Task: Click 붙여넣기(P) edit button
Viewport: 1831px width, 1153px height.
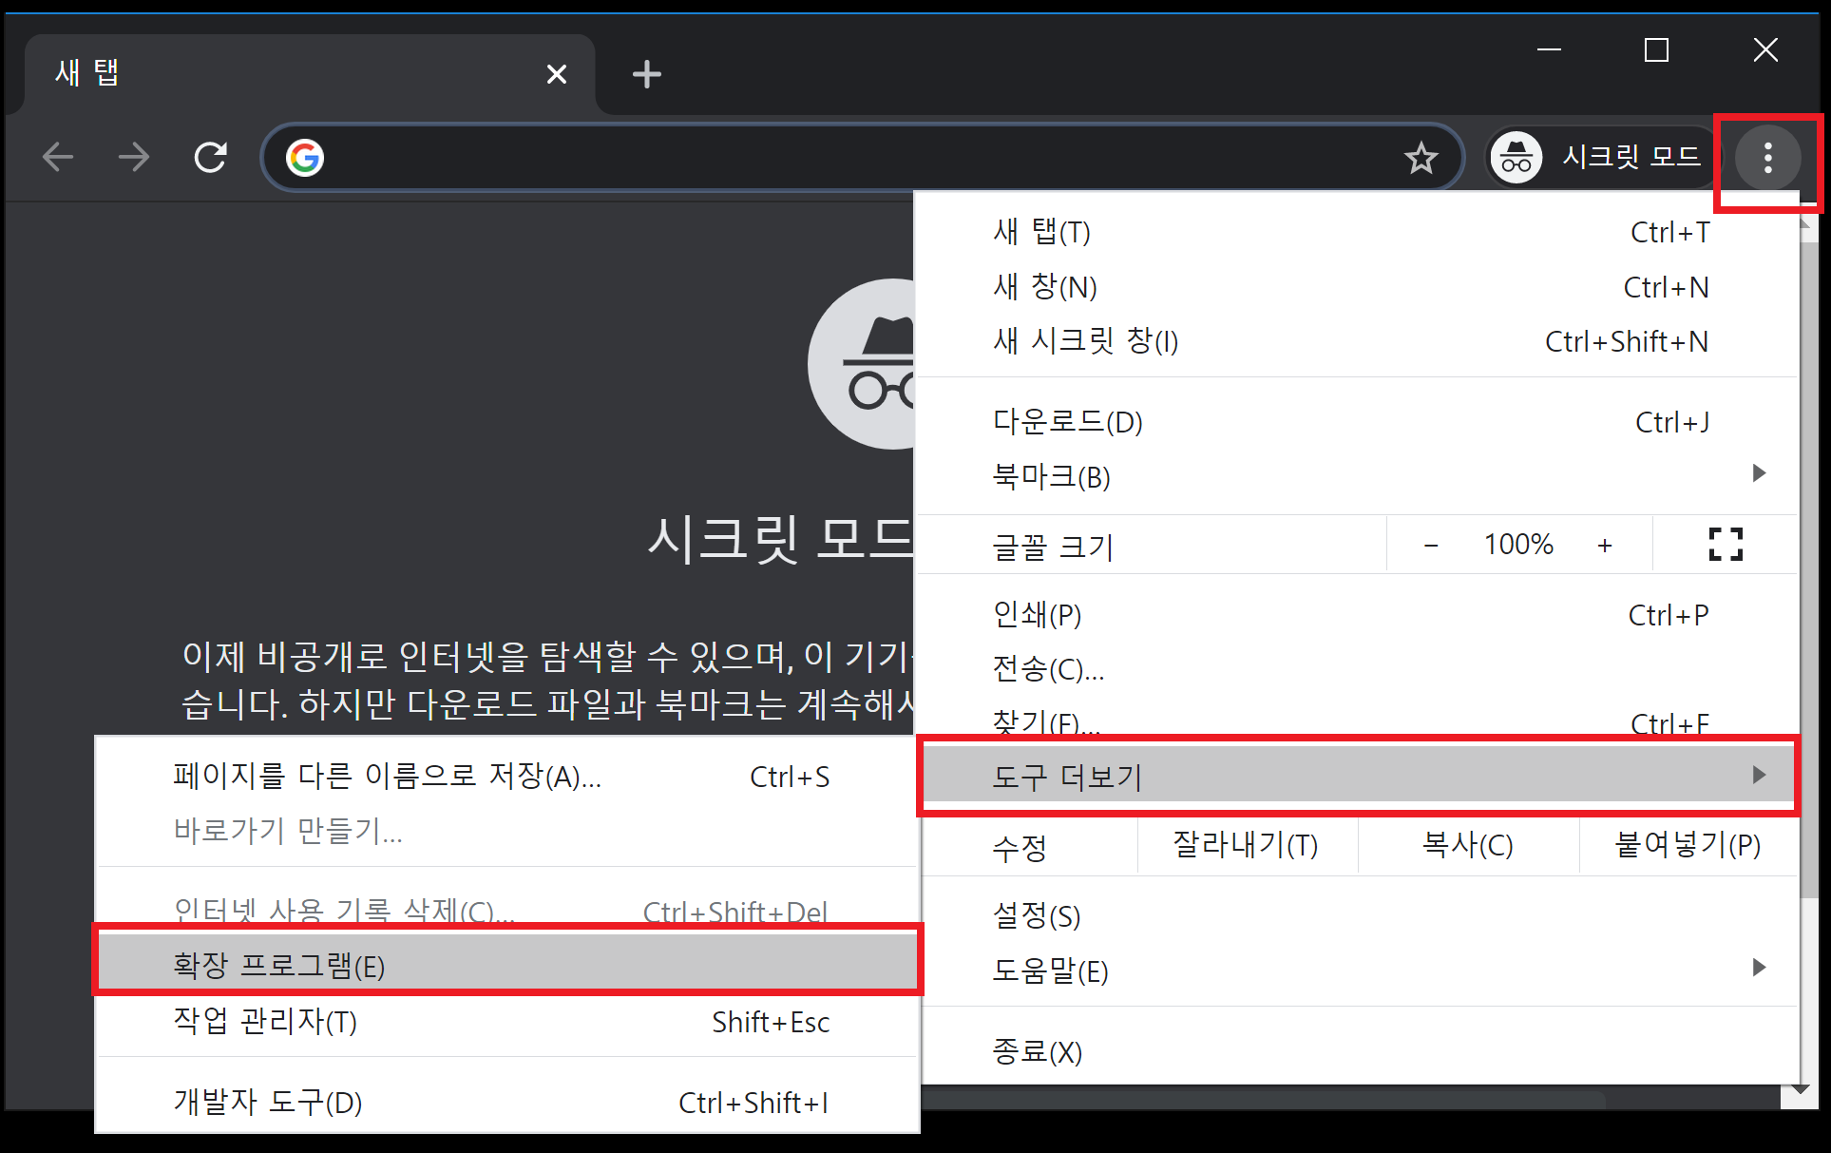Action: click(1688, 845)
